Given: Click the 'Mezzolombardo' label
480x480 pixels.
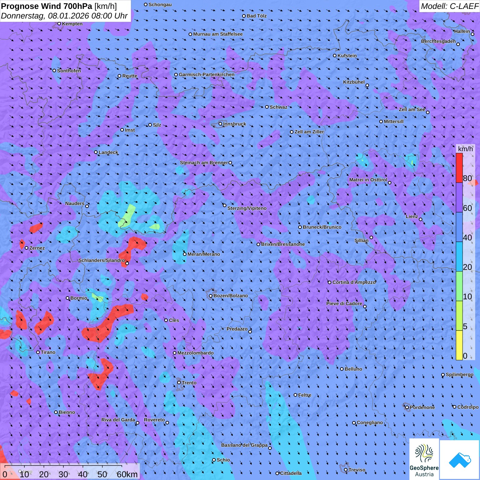Looking at the screenshot, I should point(196,353).
